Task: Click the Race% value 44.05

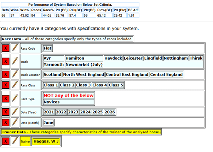Action: (x=48, y=16)
